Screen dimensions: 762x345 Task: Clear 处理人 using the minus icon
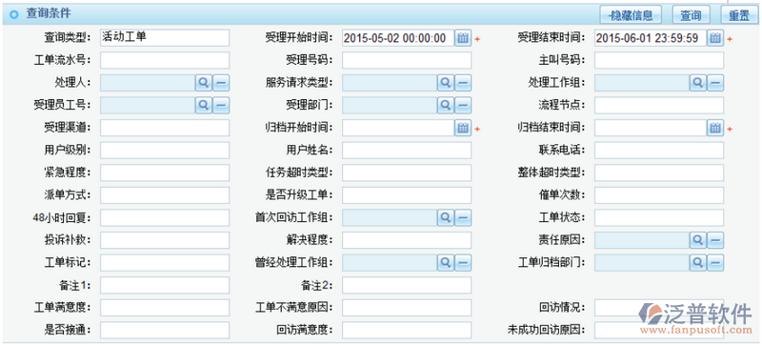coord(221,83)
